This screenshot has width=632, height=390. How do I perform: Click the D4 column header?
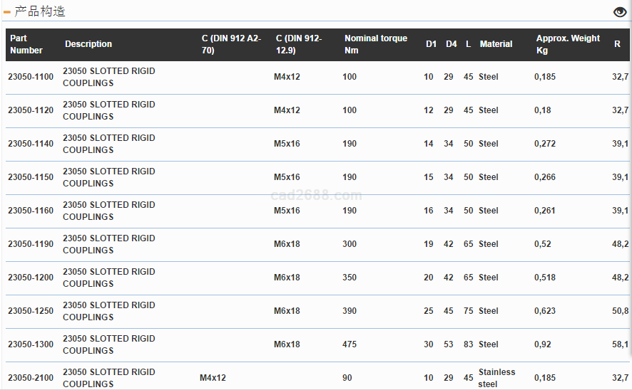(x=451, y=44)
